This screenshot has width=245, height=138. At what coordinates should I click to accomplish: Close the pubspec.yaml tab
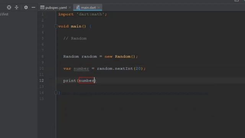click(x=70, y=8)
